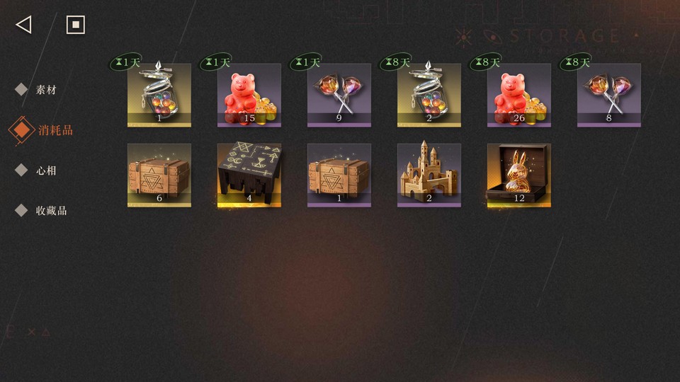Select the sand castle item
680x382 pixels.
[429, 175]
